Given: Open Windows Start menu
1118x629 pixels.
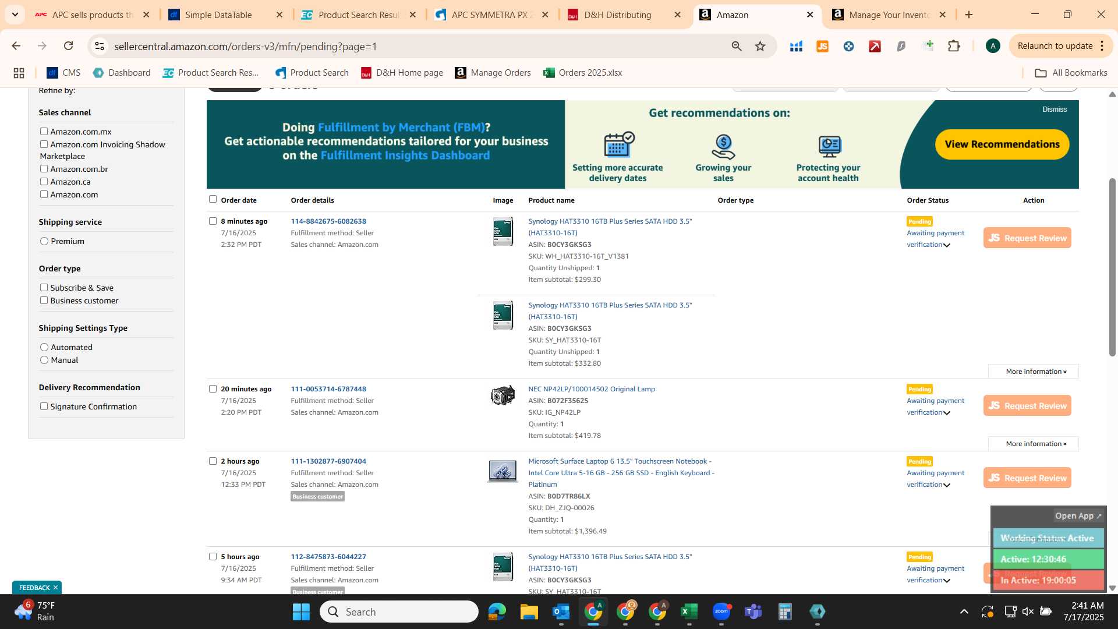Looking at the screenshot, I should coord(301,612).
